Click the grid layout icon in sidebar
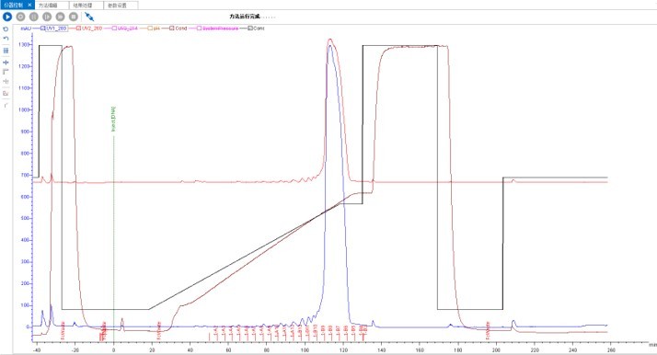 coord(6,51)
